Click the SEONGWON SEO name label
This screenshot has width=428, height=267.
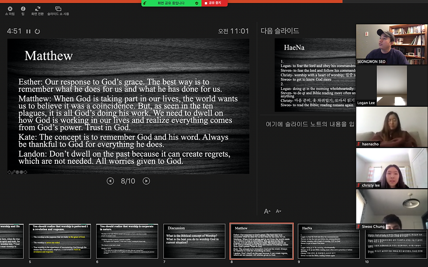[x=371, y=62]
